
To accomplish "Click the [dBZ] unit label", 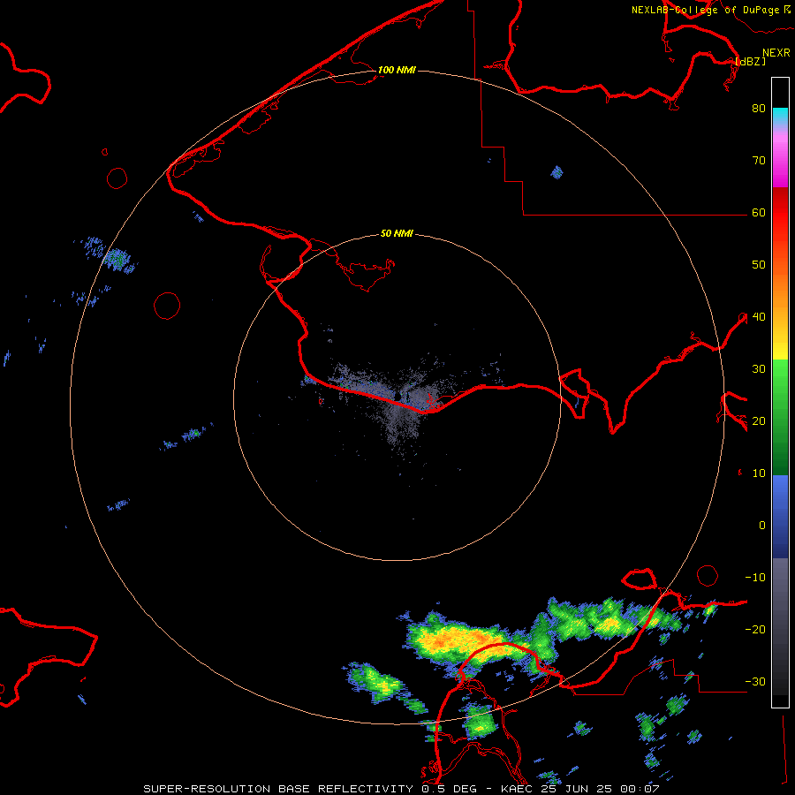I will tap(751, 61).
